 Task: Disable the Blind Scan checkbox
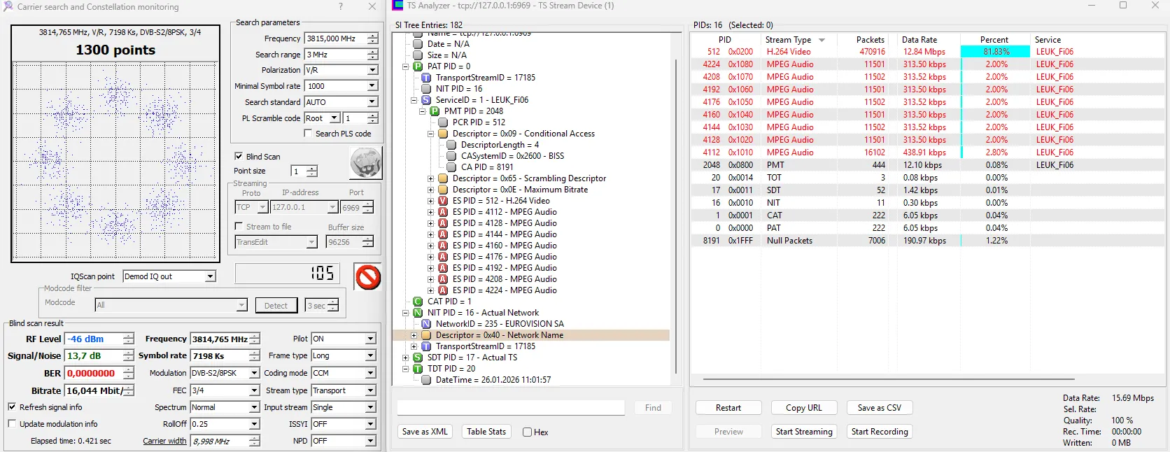point(239,157)
